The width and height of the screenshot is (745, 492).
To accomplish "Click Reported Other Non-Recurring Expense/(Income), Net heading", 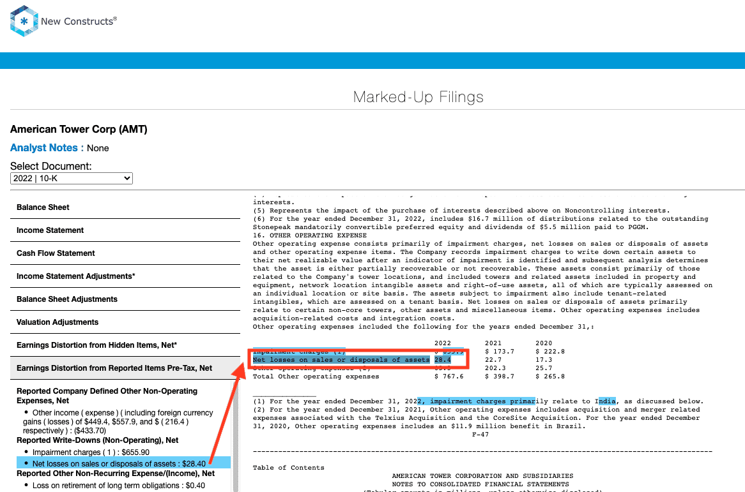I will (116, 473).
